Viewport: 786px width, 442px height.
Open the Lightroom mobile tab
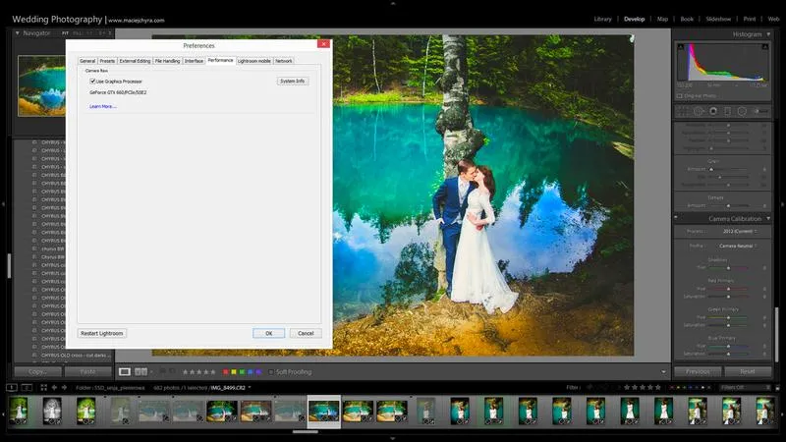tap(253, 61)
